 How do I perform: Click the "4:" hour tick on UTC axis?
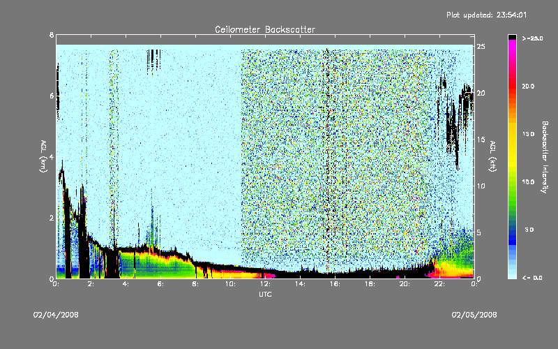click(x=126, y=284)
